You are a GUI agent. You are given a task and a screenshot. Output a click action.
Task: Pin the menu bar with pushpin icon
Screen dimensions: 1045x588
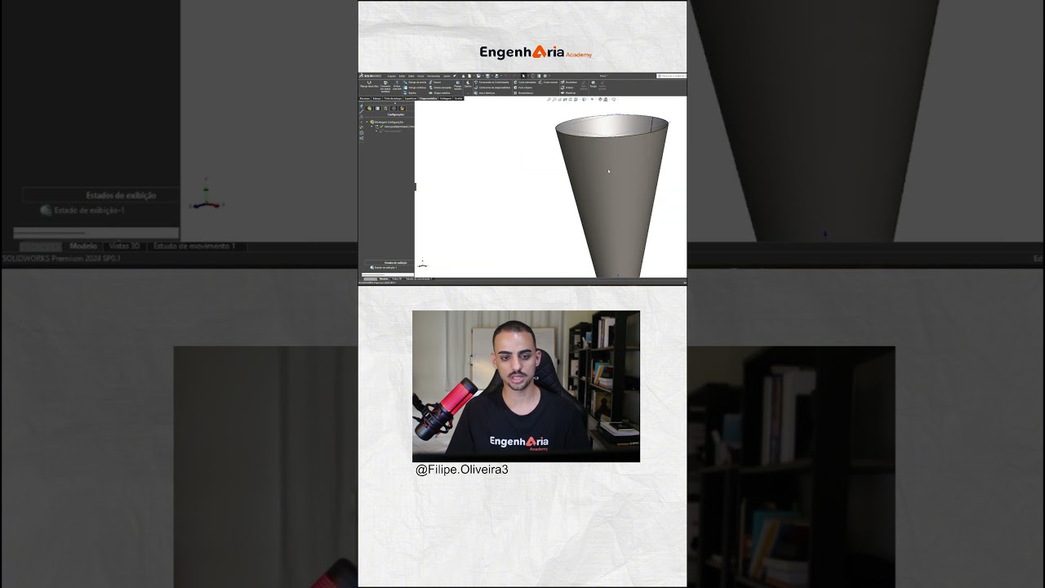pyautogui.click(x=454, y=76)
